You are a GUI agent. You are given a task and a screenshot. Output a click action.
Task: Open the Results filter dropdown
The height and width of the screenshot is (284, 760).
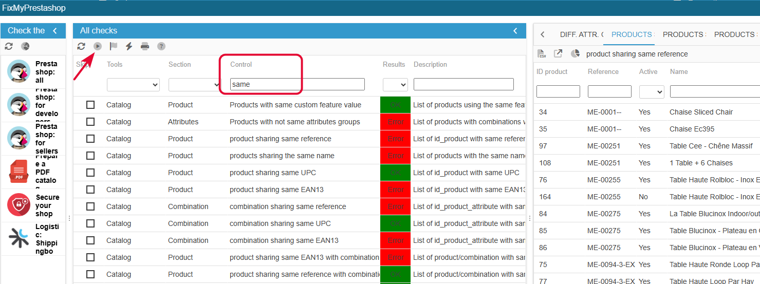[395, 85]
